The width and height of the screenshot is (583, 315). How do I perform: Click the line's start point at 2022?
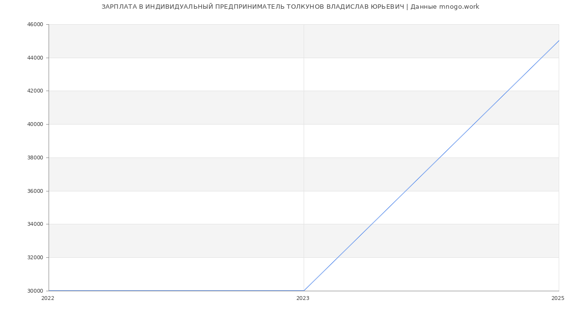coord(49,291)
